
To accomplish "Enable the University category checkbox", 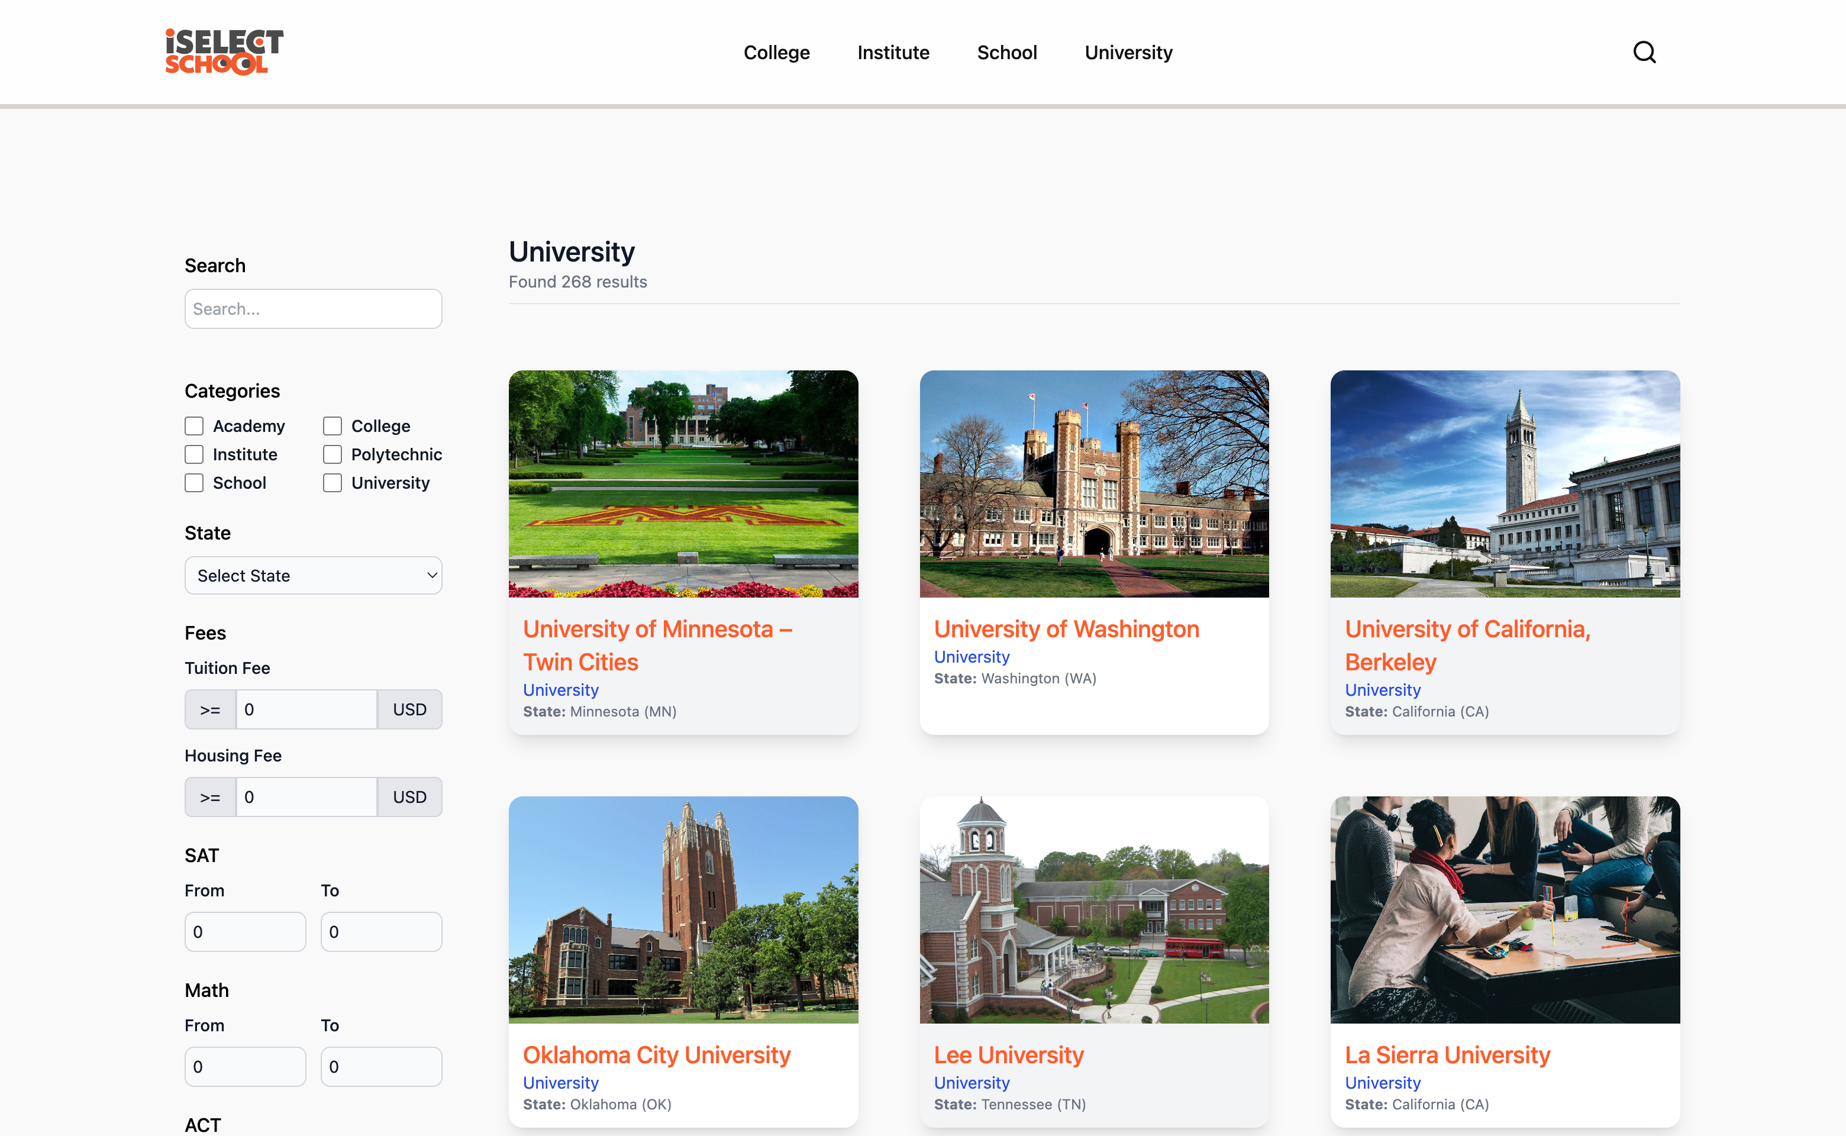I will click(332, 483).
